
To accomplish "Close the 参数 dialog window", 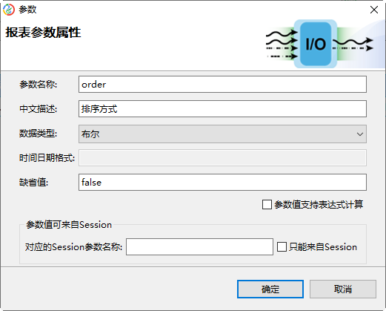I will click(x=374, y=10).
